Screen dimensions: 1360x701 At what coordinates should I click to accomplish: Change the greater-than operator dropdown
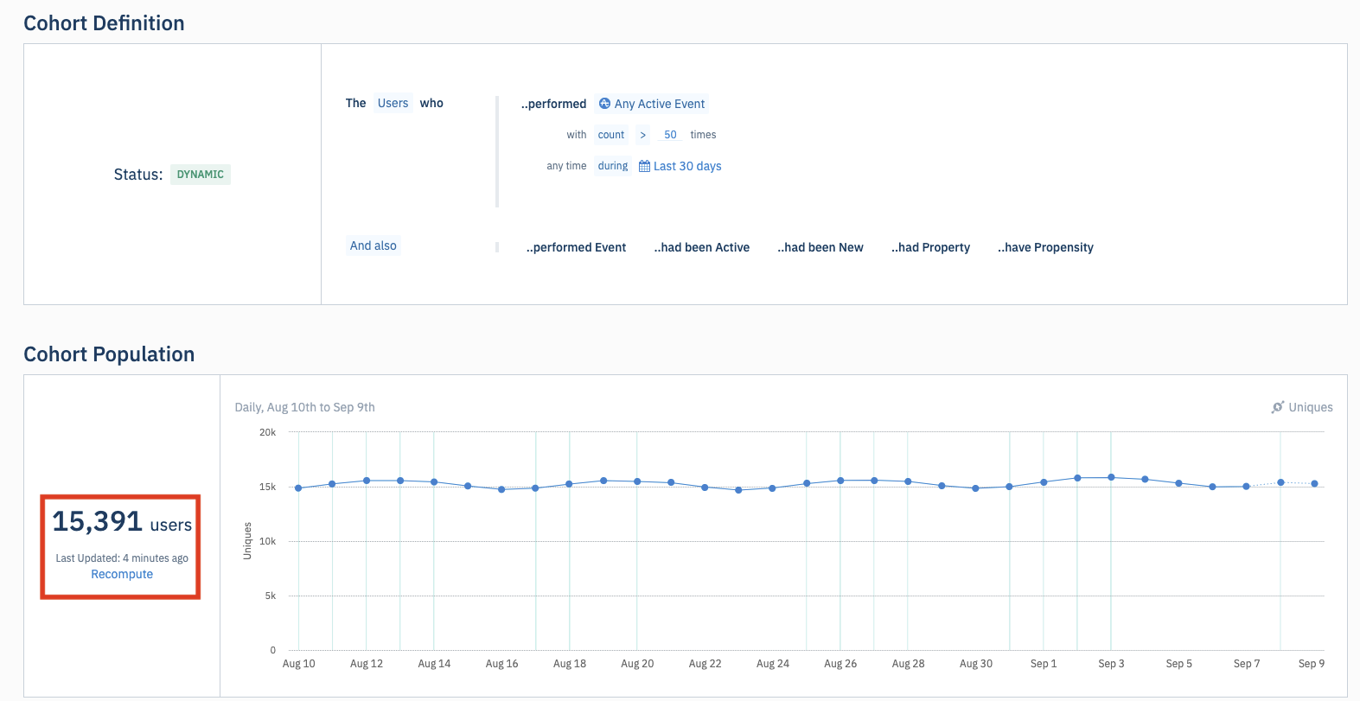(642, 135)
